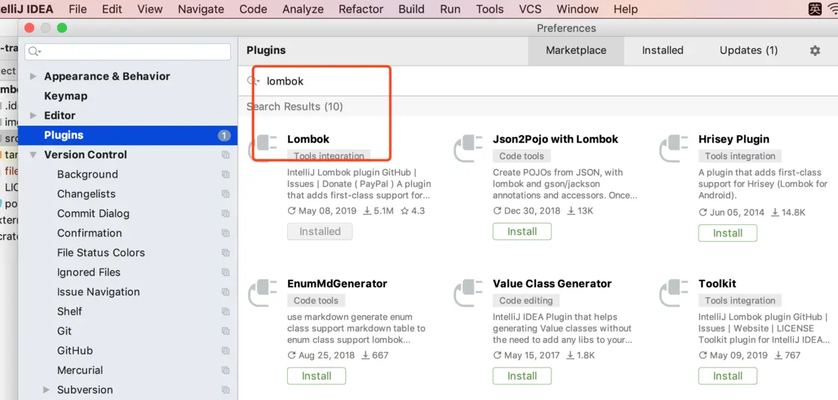Open the plugins settings gear menu
Image resolution: width=838 pixels, height=400 pixels.
[x=814, y=50]
